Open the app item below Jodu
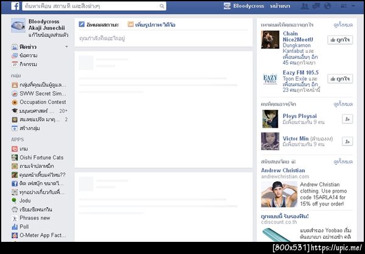 click(x=32, y=210)
